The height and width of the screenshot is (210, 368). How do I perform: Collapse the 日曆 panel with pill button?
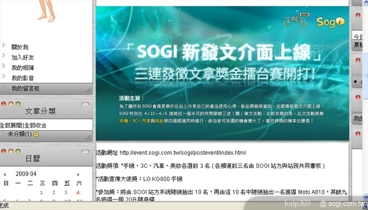(x=85, y=151)
